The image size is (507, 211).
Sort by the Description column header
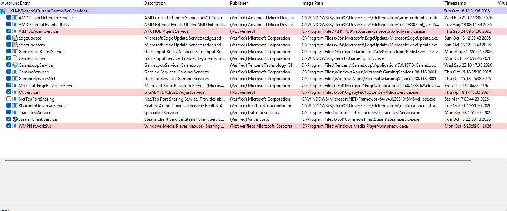tap(185, 3)
